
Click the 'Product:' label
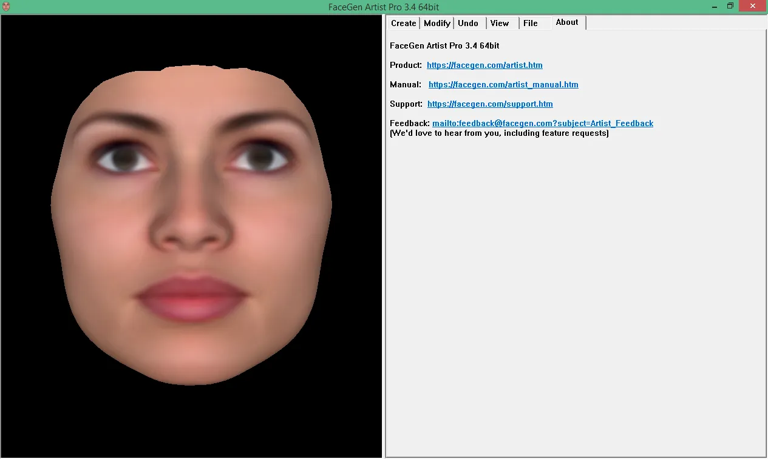pos(406,65)
